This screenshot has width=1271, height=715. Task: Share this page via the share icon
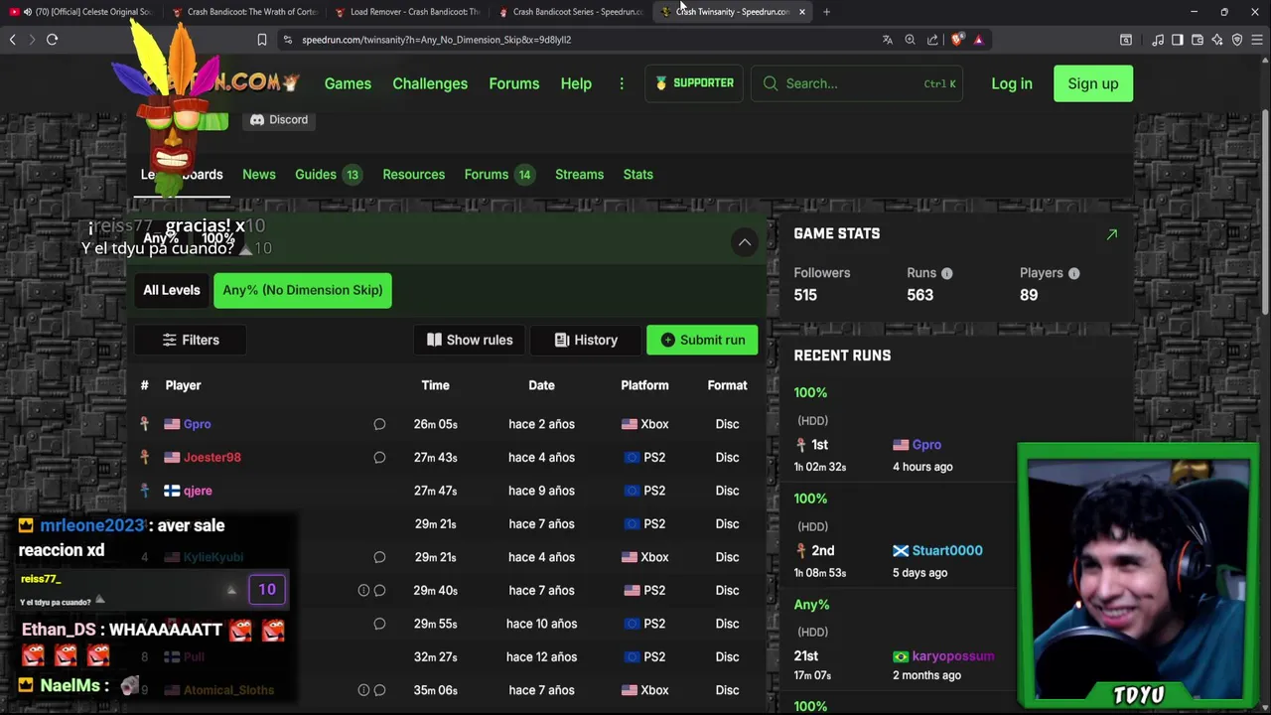click(932, 40)
